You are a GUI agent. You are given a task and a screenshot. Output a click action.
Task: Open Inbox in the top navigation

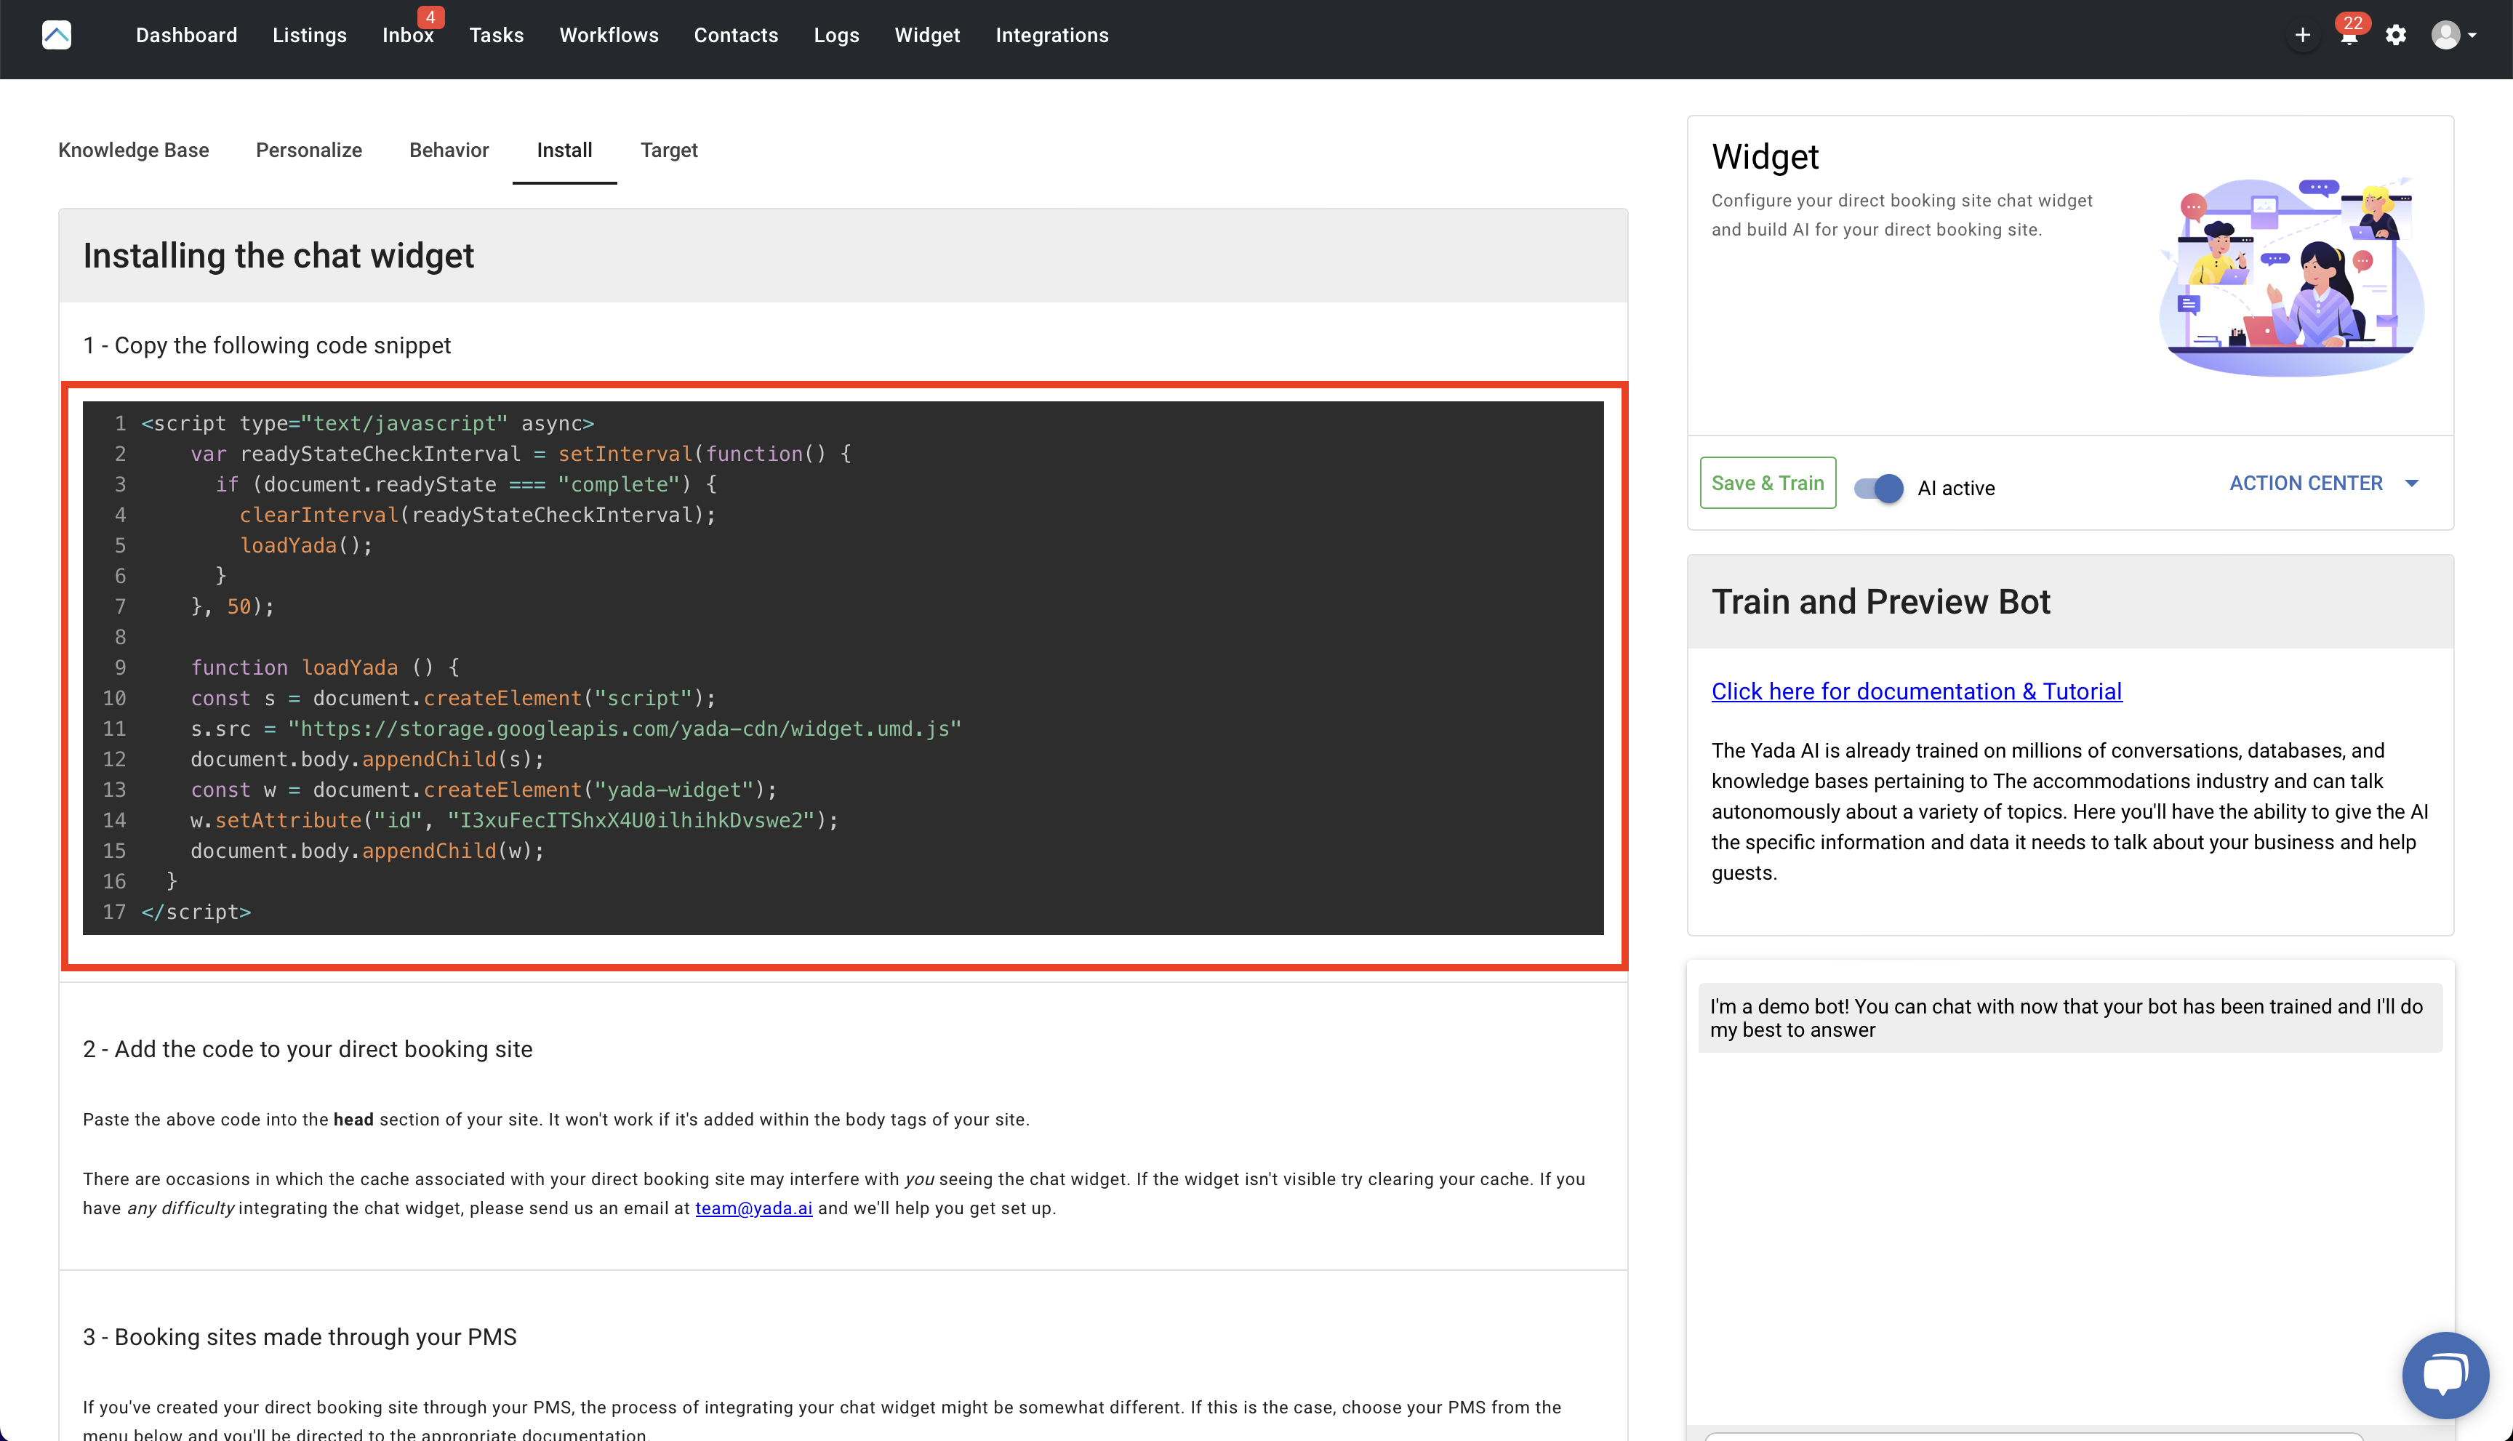click(408, 36)
